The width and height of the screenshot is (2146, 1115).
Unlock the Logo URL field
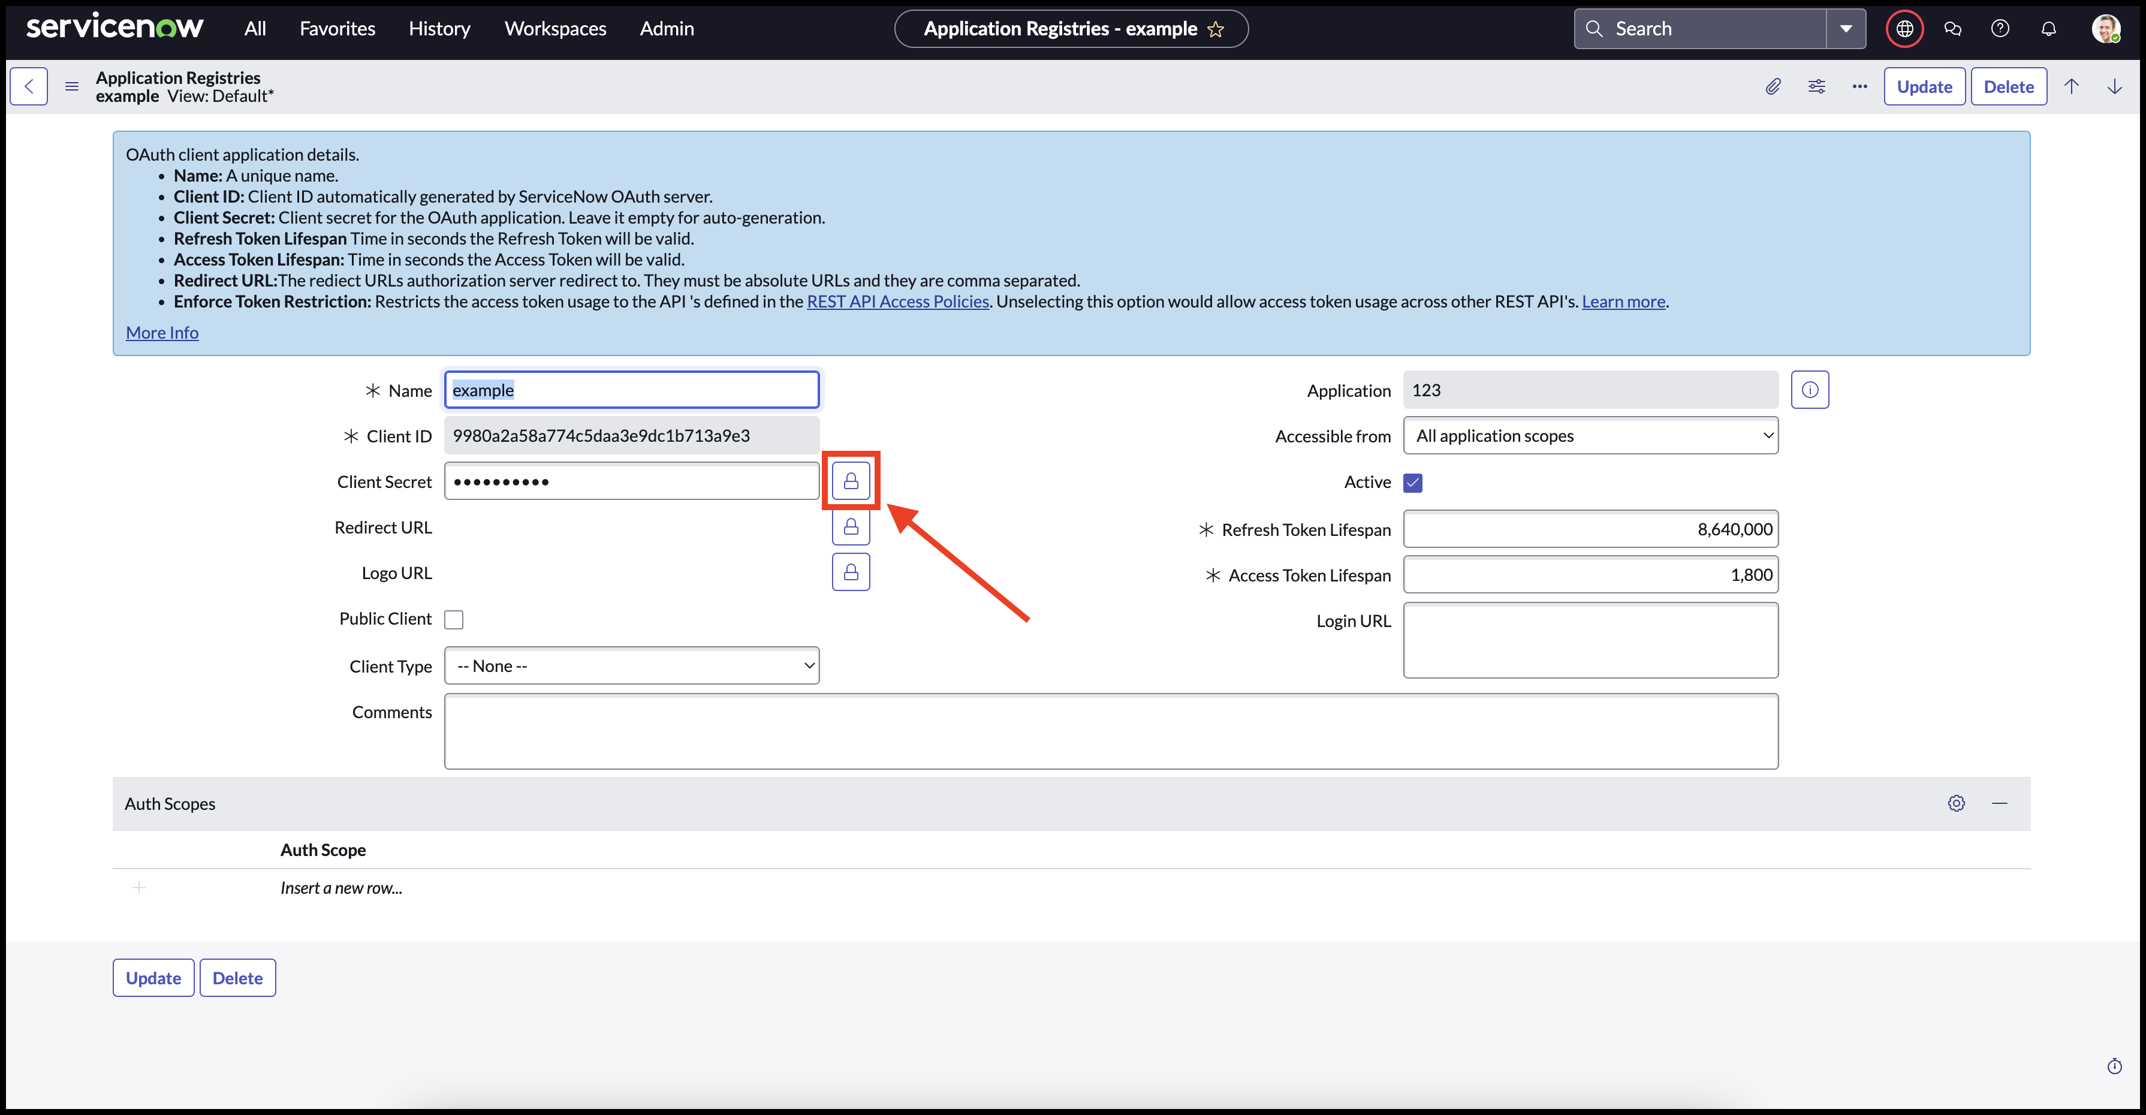coord(851,572)
